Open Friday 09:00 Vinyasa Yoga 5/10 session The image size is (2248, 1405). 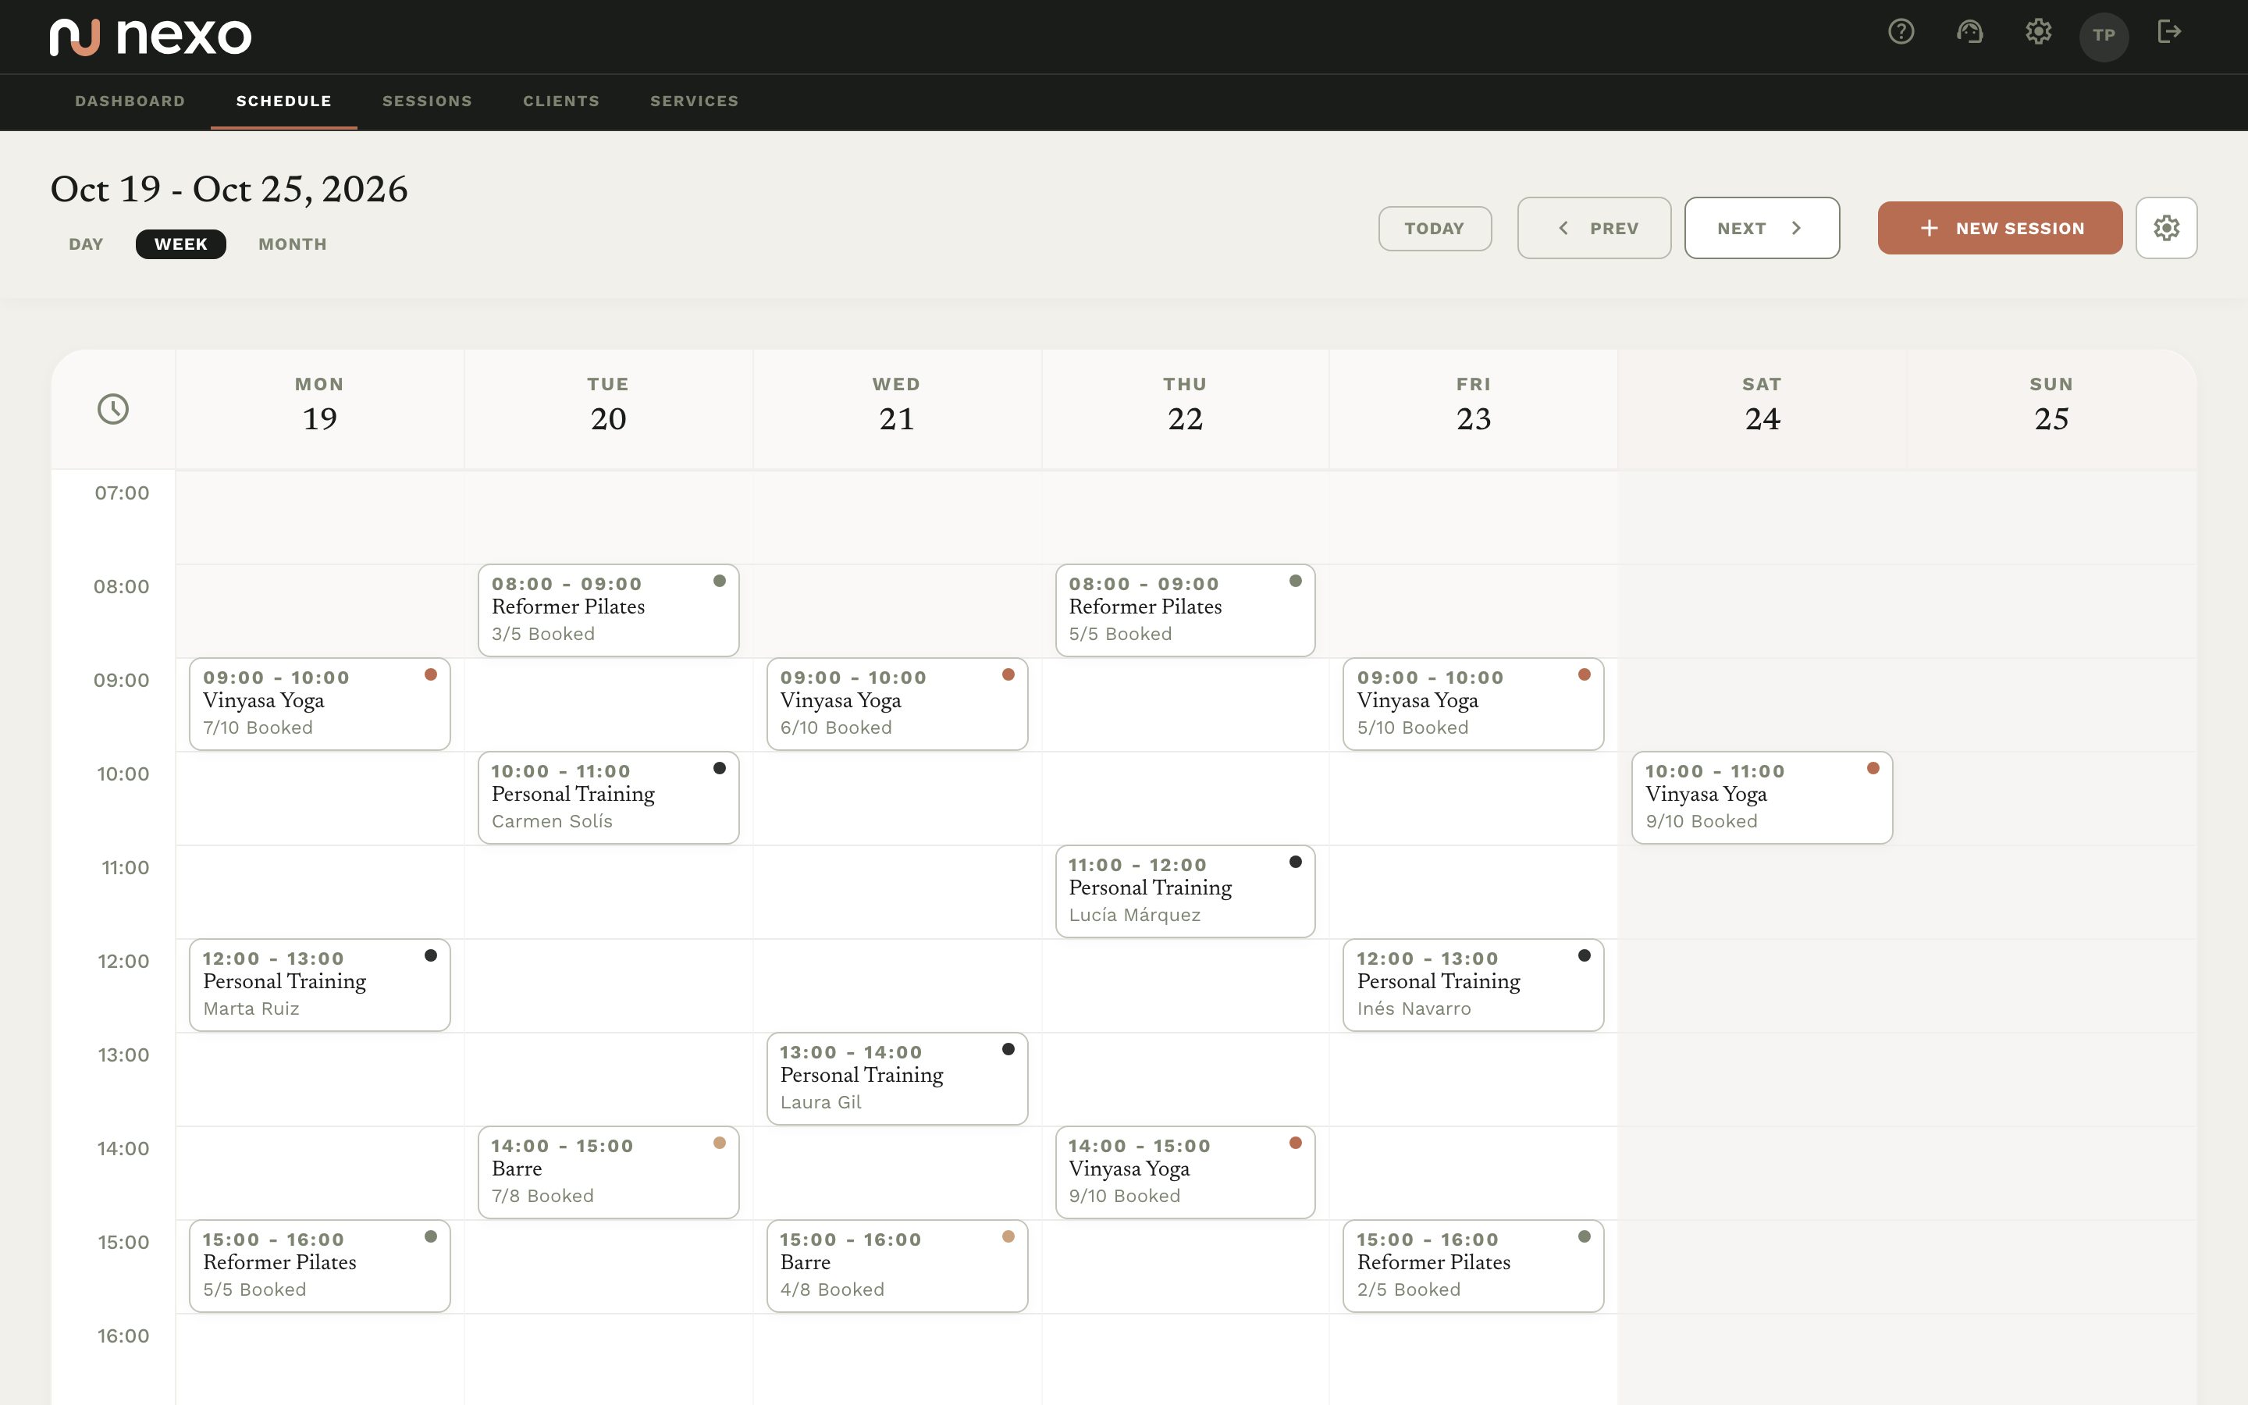click(1473, 703)
